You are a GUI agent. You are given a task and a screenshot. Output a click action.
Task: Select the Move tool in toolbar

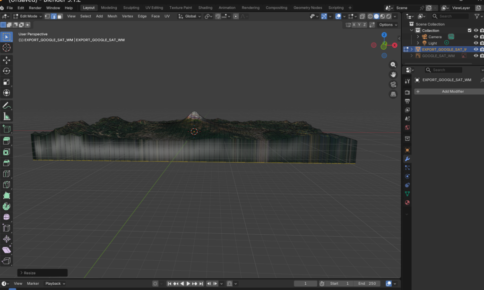click(x=7, y=60)
